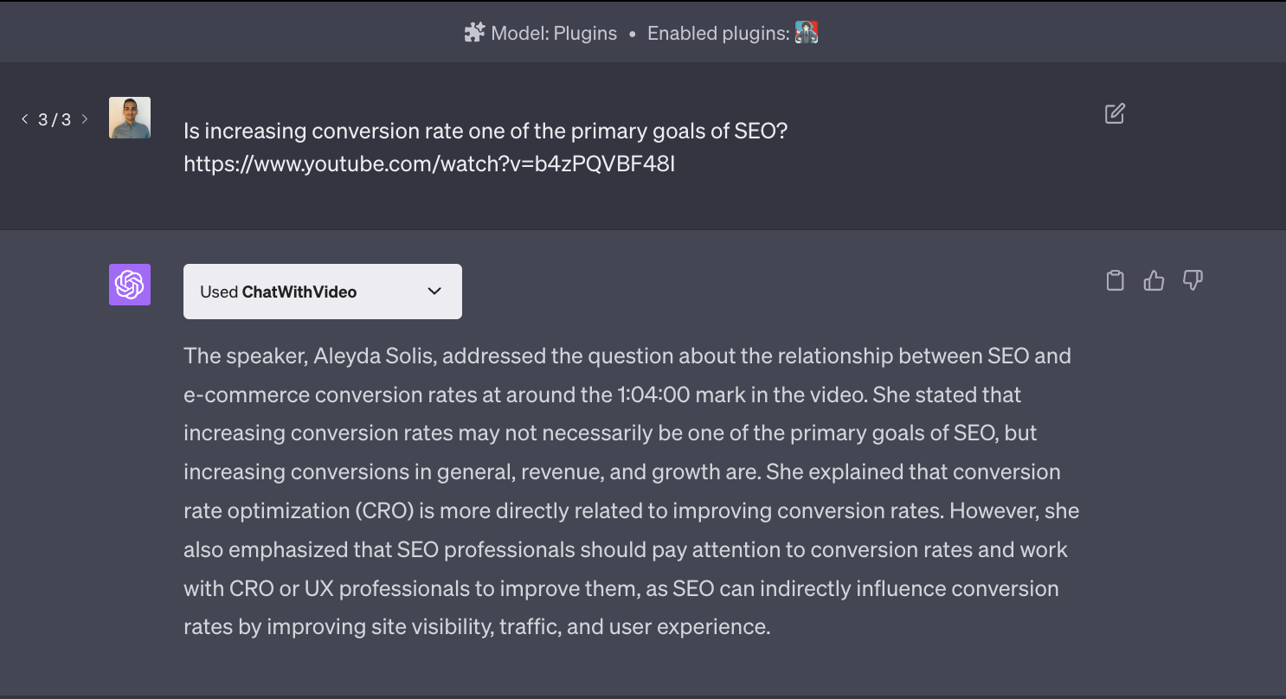Click the edit message pencil icon
The image size is (1286, 699).
[x=1115, y=113]
